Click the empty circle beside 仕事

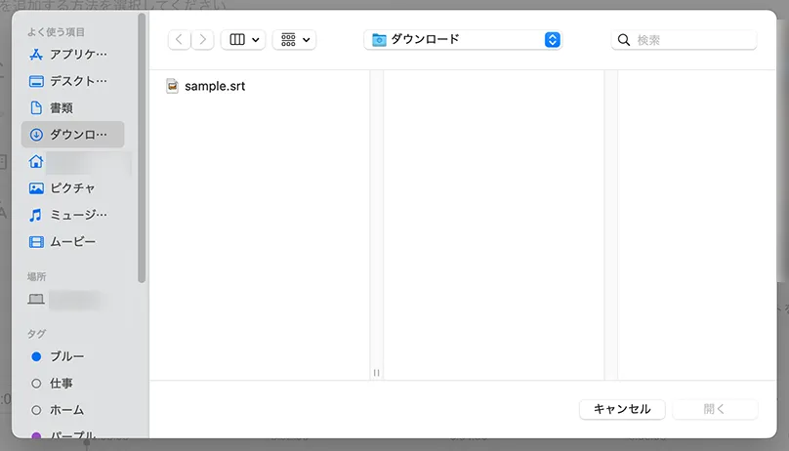pos(36,384)
